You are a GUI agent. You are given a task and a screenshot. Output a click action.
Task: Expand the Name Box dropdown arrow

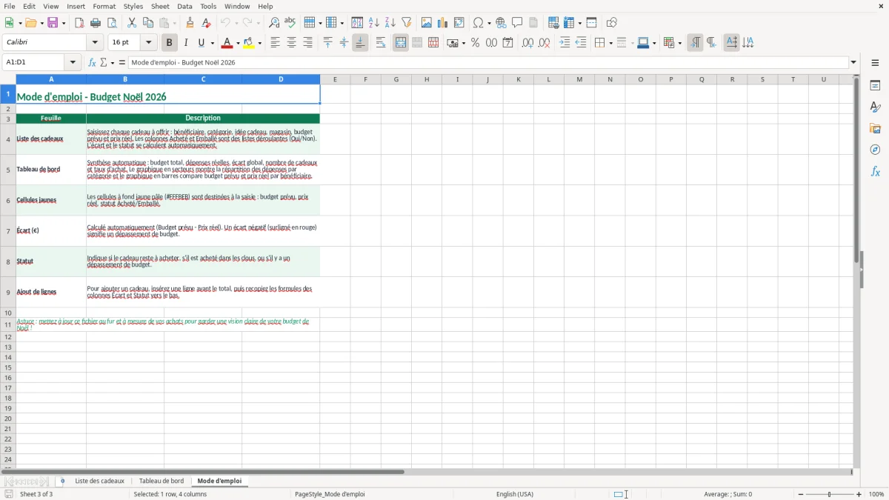73,62
